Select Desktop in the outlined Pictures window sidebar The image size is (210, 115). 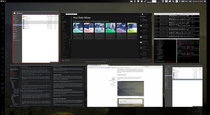(x=17, y=19)
